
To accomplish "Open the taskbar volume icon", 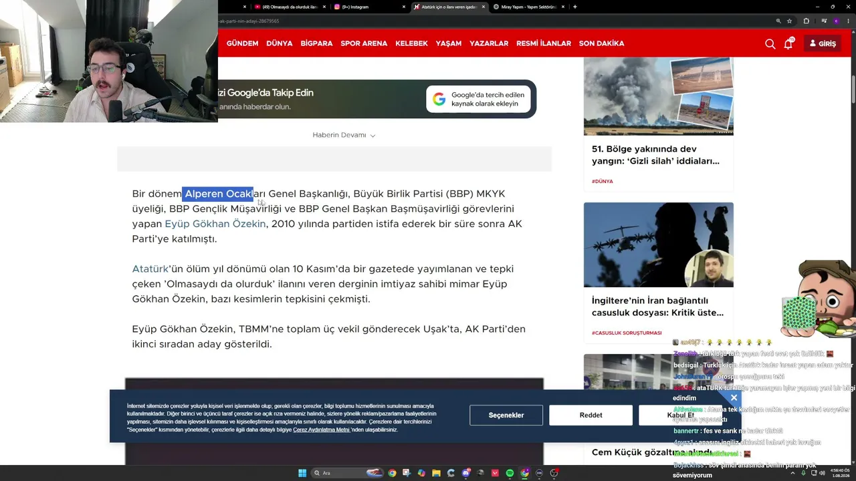I will [822, 473].
